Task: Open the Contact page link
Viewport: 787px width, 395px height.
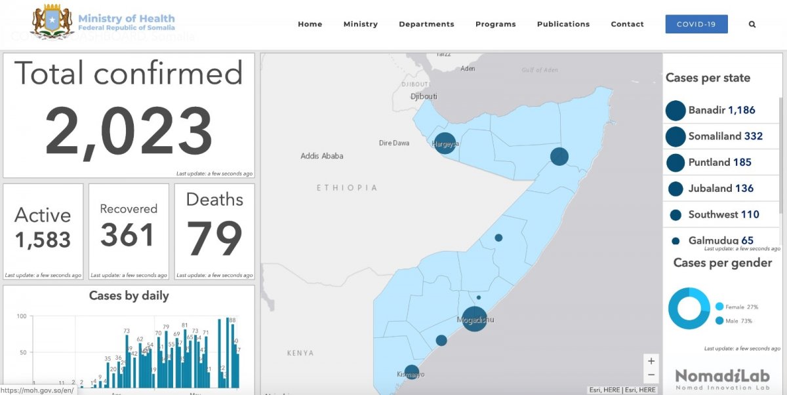Action: pos(627,24)
